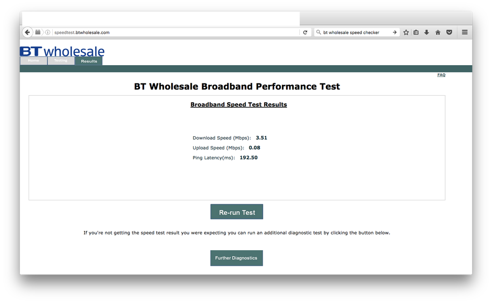Click the download speed value 3.51
This screenshot has width=492, height=303.
tap(261, 138)
